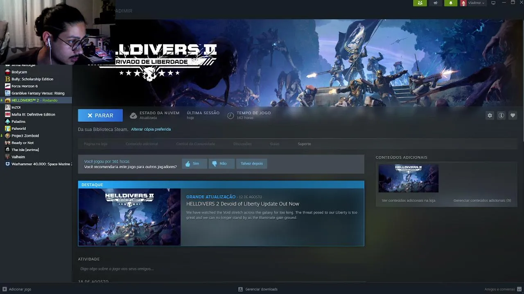This screenshot has height=294, width=524.
Task: Click the downloads manager icon
Action: (x=240, y=289)
